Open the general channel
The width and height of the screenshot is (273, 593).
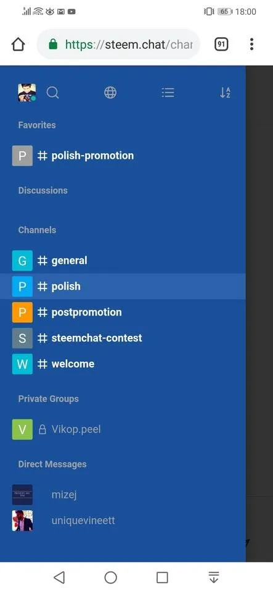[123, 261]
